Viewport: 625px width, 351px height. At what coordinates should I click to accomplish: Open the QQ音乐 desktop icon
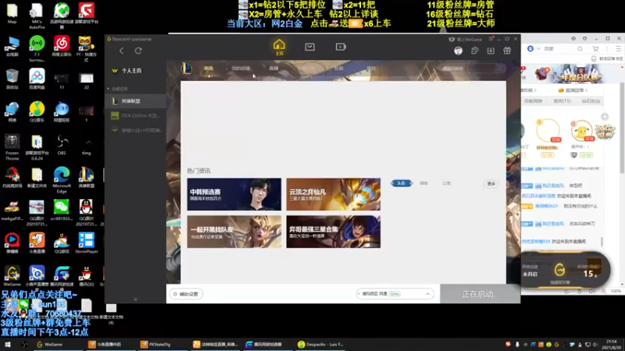point(37,112)
